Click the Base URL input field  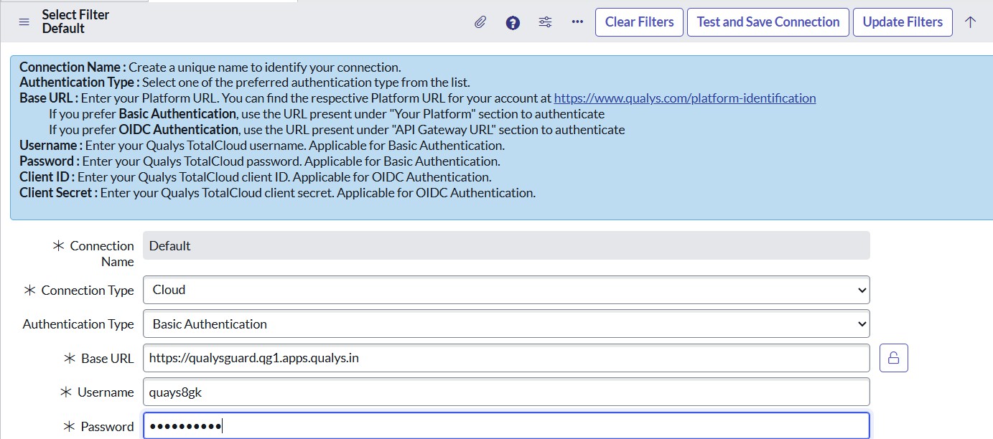(506, 358)
